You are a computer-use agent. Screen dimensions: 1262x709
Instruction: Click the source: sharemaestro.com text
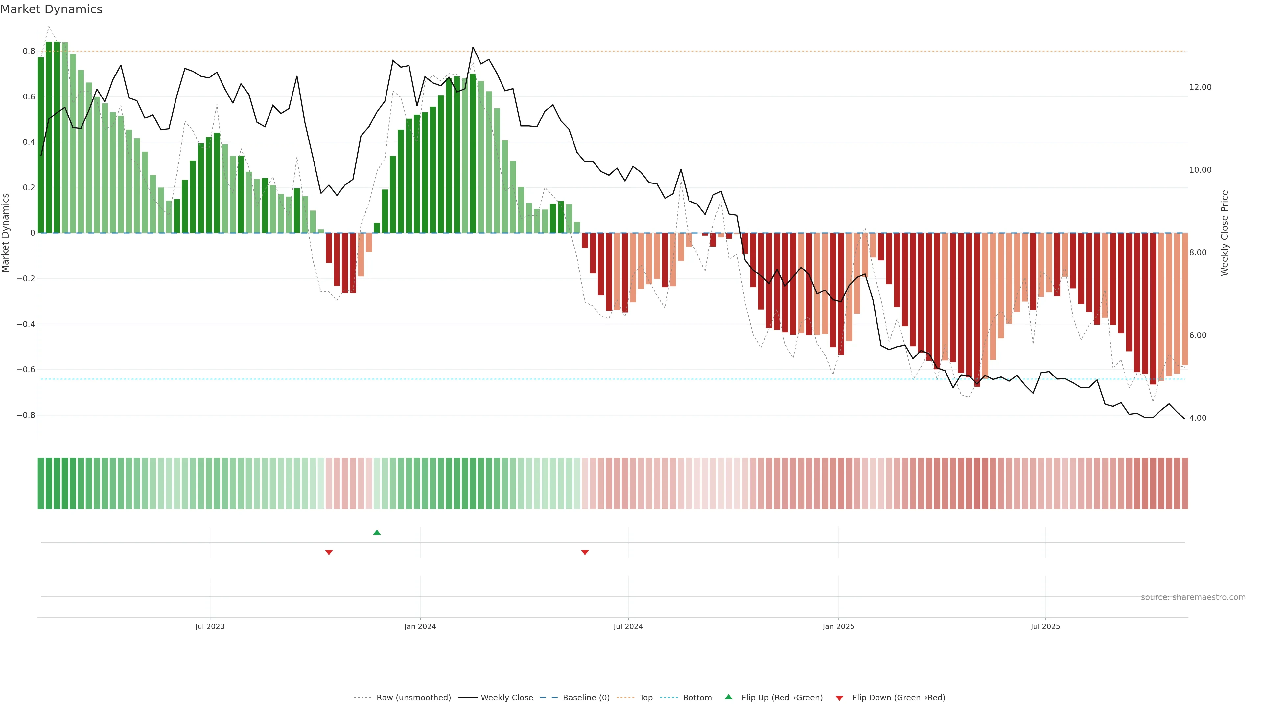pyautogui.click(x=1193, y=597)
